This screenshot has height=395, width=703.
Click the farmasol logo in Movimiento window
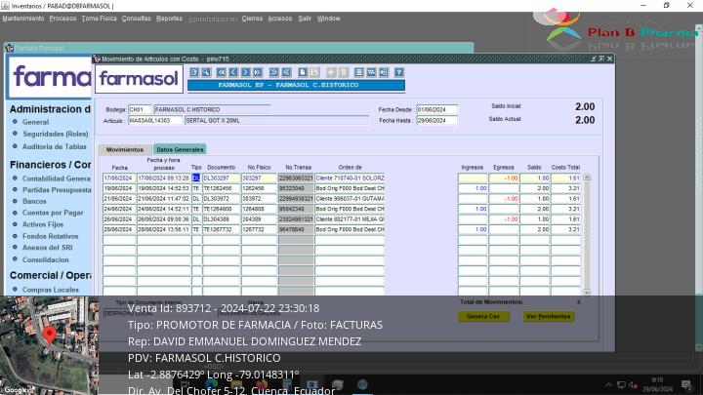click(x=139, y=79)
